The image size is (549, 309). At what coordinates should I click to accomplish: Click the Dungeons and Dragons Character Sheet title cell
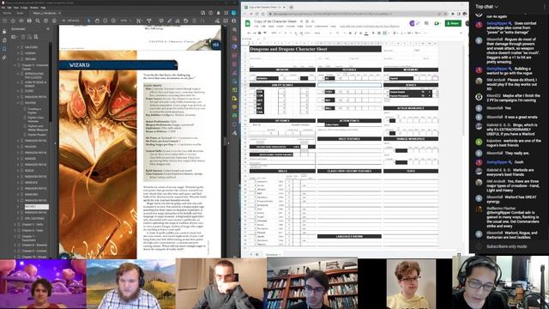(315, 49)
